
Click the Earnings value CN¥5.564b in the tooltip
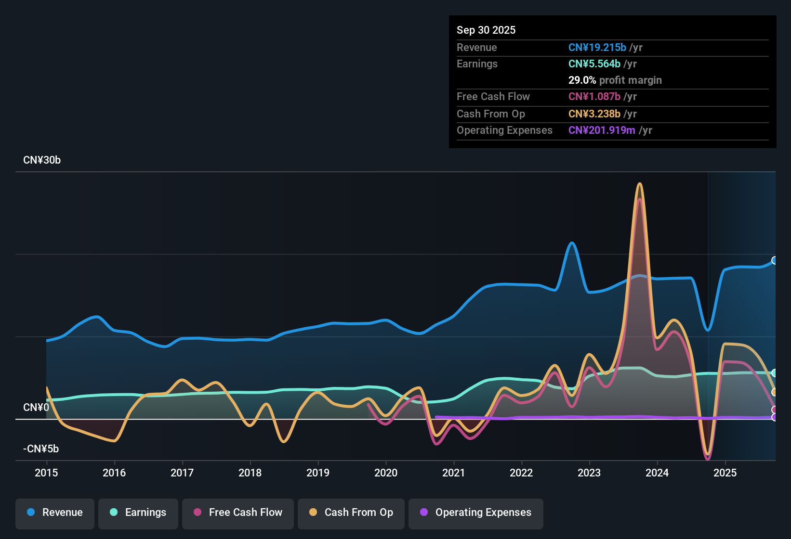point(594,64)
